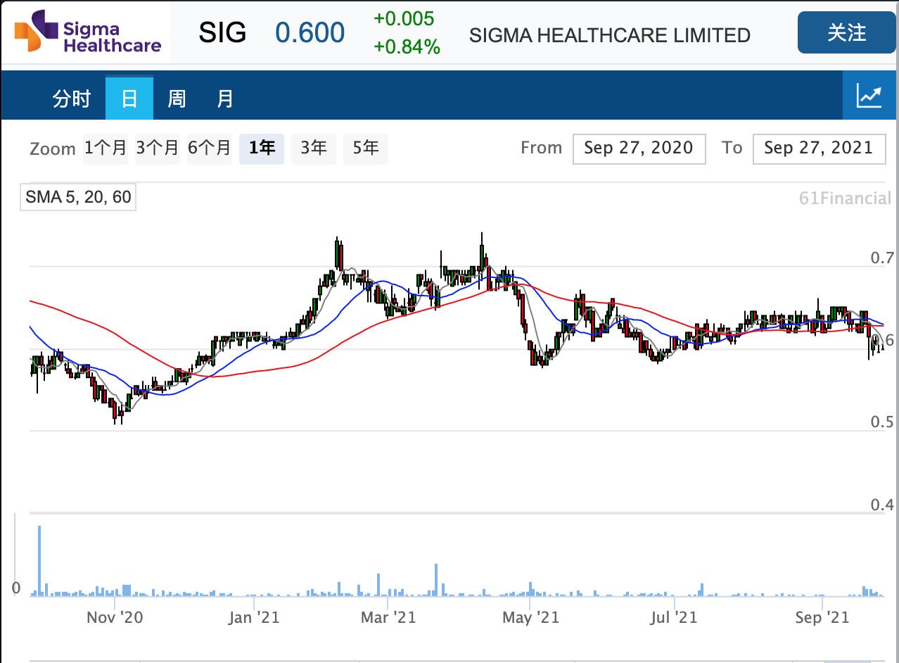Switch to the 周 weekly tab

[177, 99]
